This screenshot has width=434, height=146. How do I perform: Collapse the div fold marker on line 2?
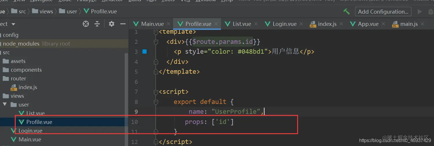(156, 42)
